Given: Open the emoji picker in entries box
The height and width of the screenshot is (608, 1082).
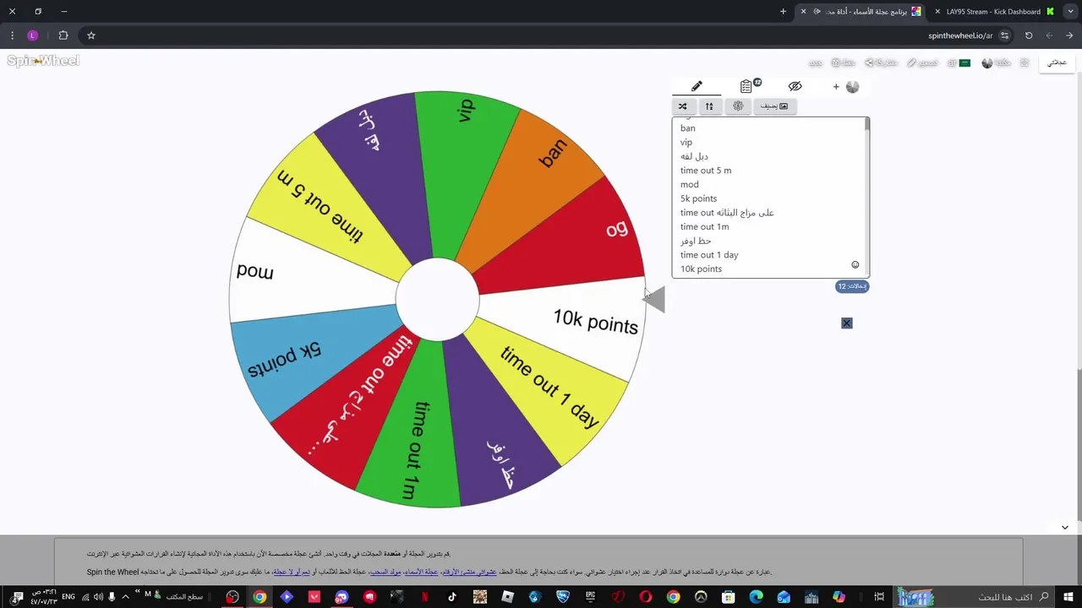Looking at the screenshot, I should (855, 264).
